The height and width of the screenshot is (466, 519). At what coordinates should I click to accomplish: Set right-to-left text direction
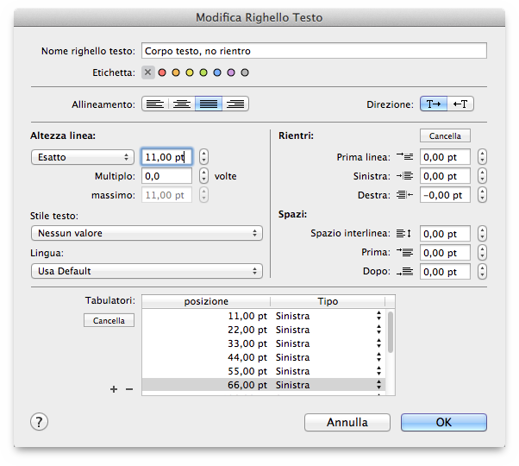(x=460, y=104)
